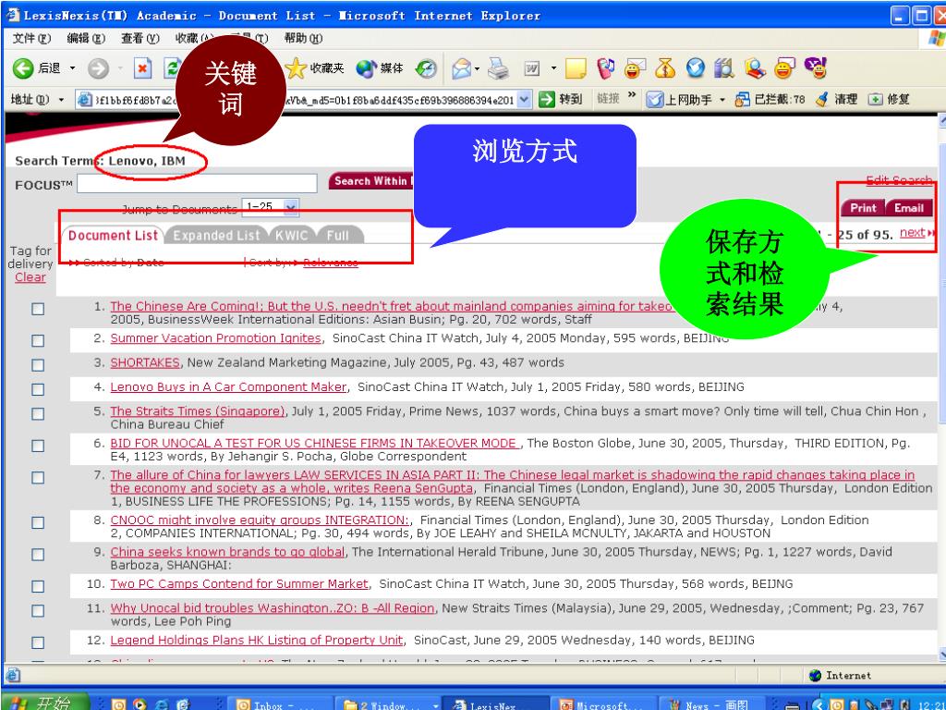The height and width of the screenshot is (710, 946).
Task: Expand the 链接 links chevron
Action: pos(632,95)
